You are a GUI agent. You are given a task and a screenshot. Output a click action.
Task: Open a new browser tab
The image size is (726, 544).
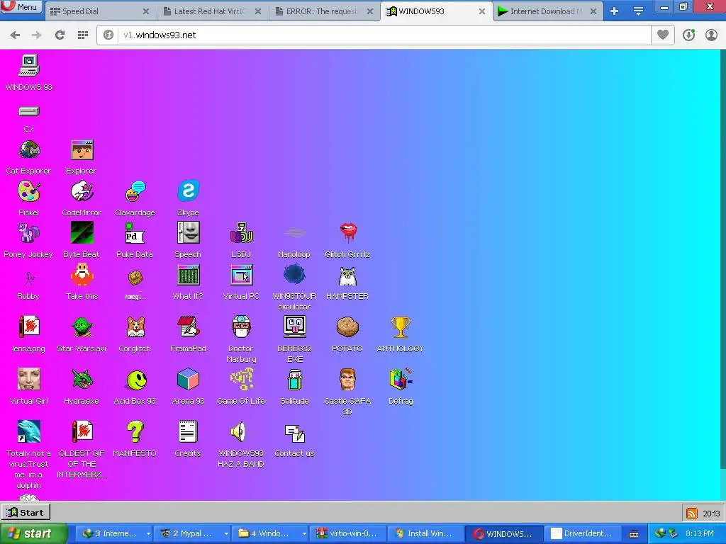click(x=615, y=11)
